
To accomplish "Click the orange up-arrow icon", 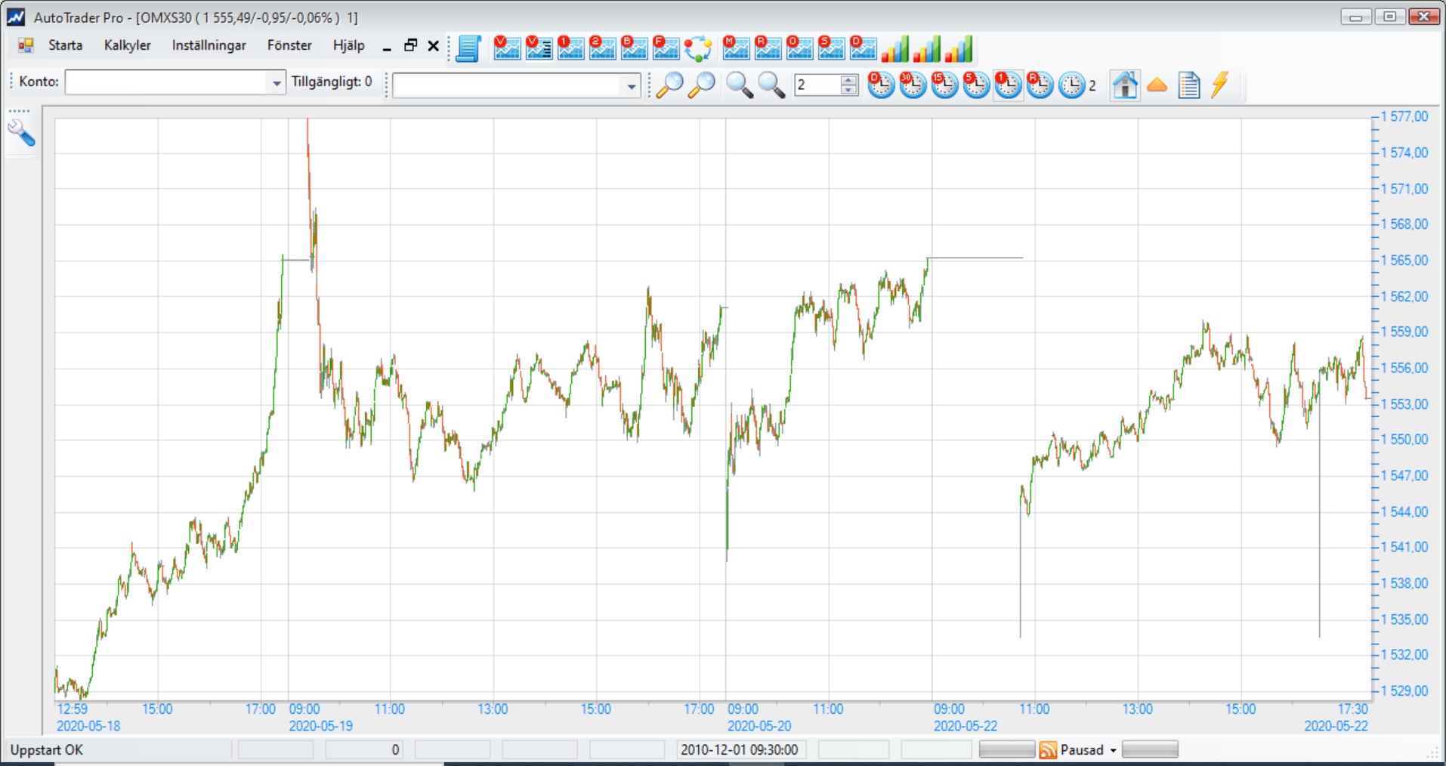I will [x=1157, y=85].
